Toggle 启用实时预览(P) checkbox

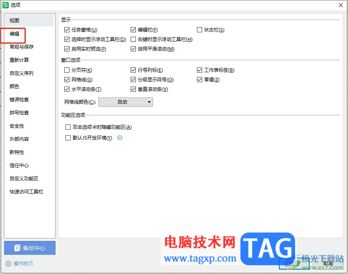(67, 49)
